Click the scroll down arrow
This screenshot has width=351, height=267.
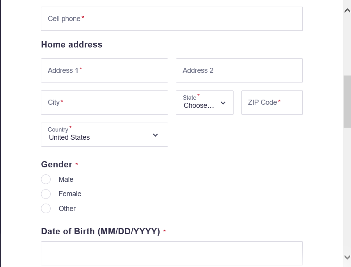347,257
